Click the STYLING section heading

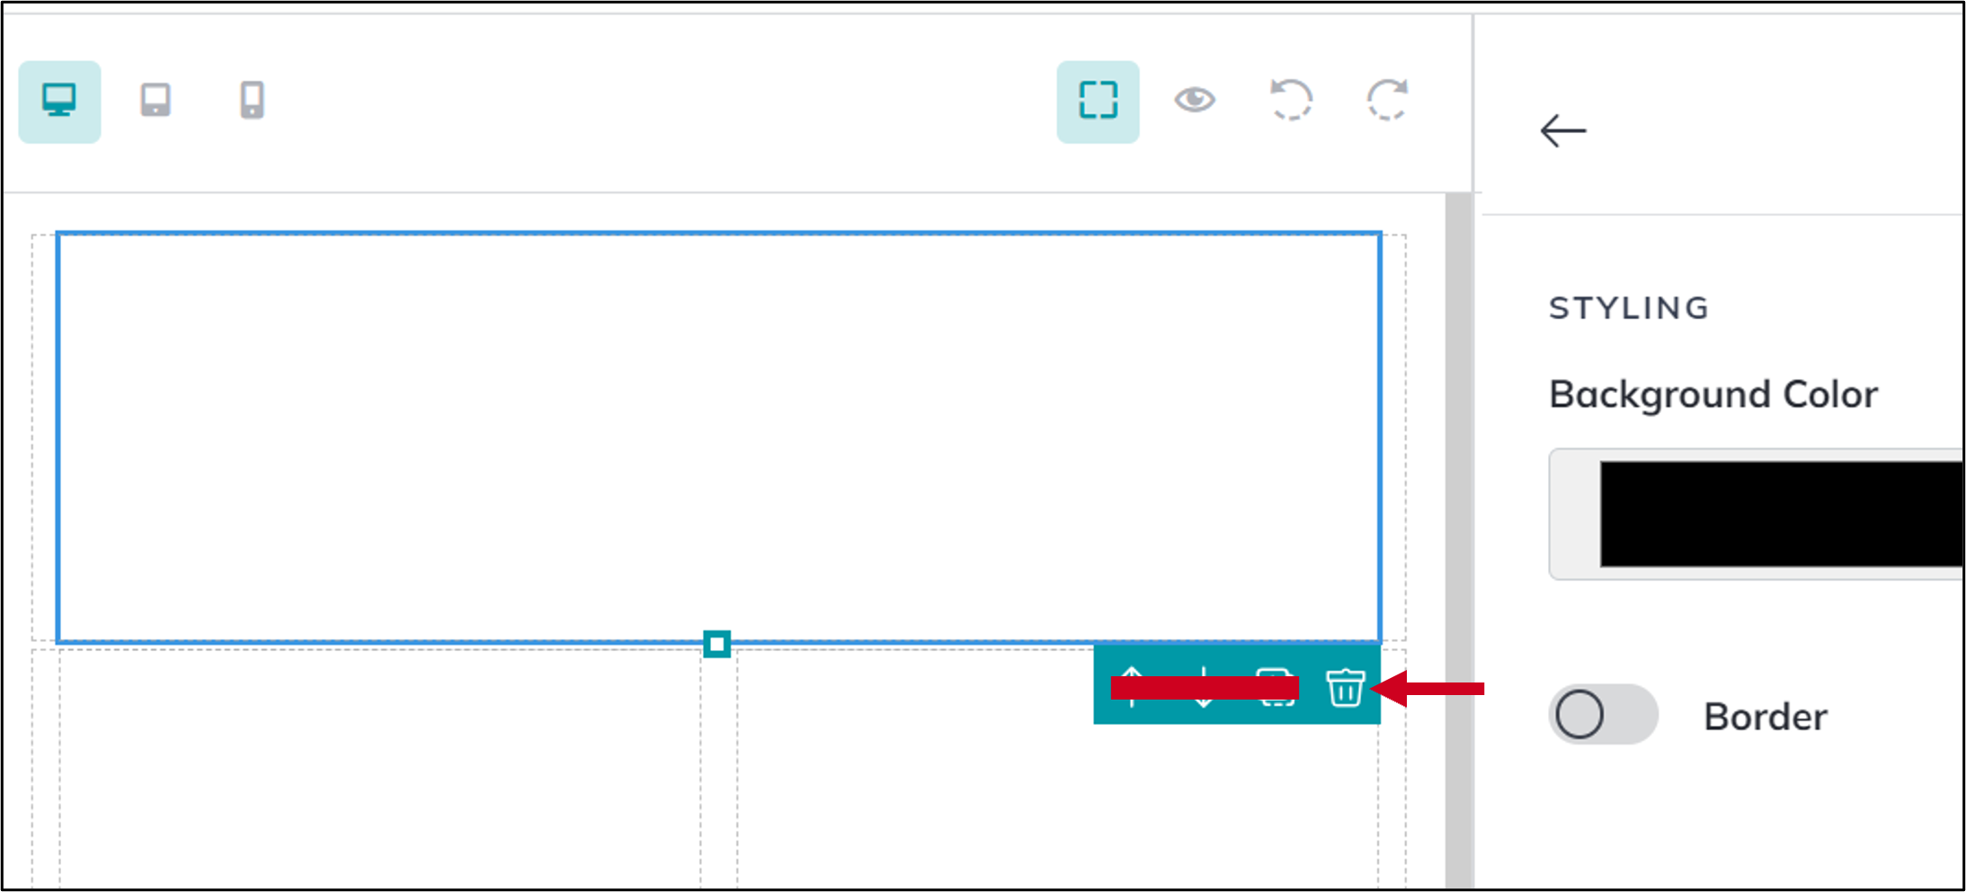(x=1628, y=308)
